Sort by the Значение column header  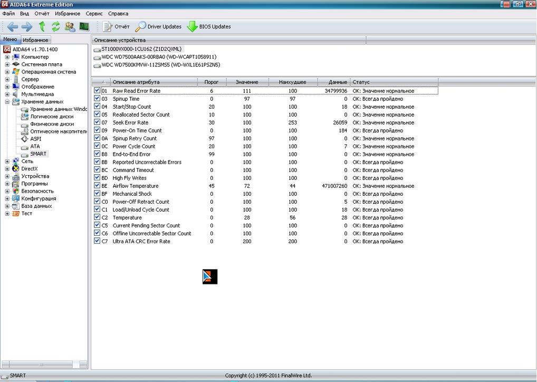point(247,82)
